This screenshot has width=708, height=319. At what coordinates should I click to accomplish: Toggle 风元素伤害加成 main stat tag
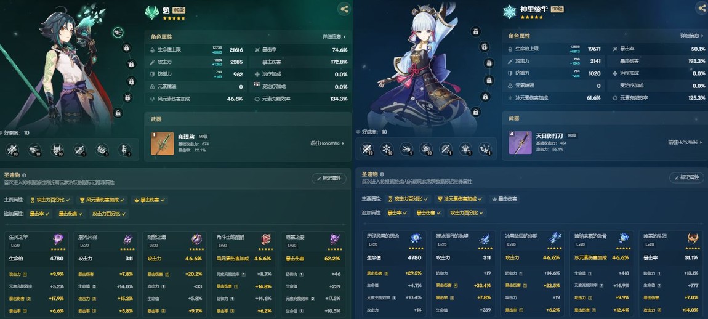click(x=102, y=200)
